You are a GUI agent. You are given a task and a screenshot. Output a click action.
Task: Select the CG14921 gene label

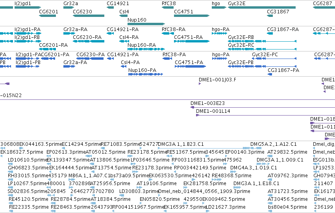(118, 4)
